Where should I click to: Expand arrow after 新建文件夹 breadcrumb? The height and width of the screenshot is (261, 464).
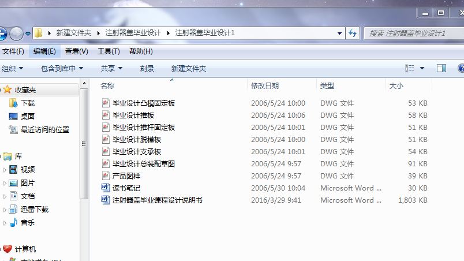point(99,33)
